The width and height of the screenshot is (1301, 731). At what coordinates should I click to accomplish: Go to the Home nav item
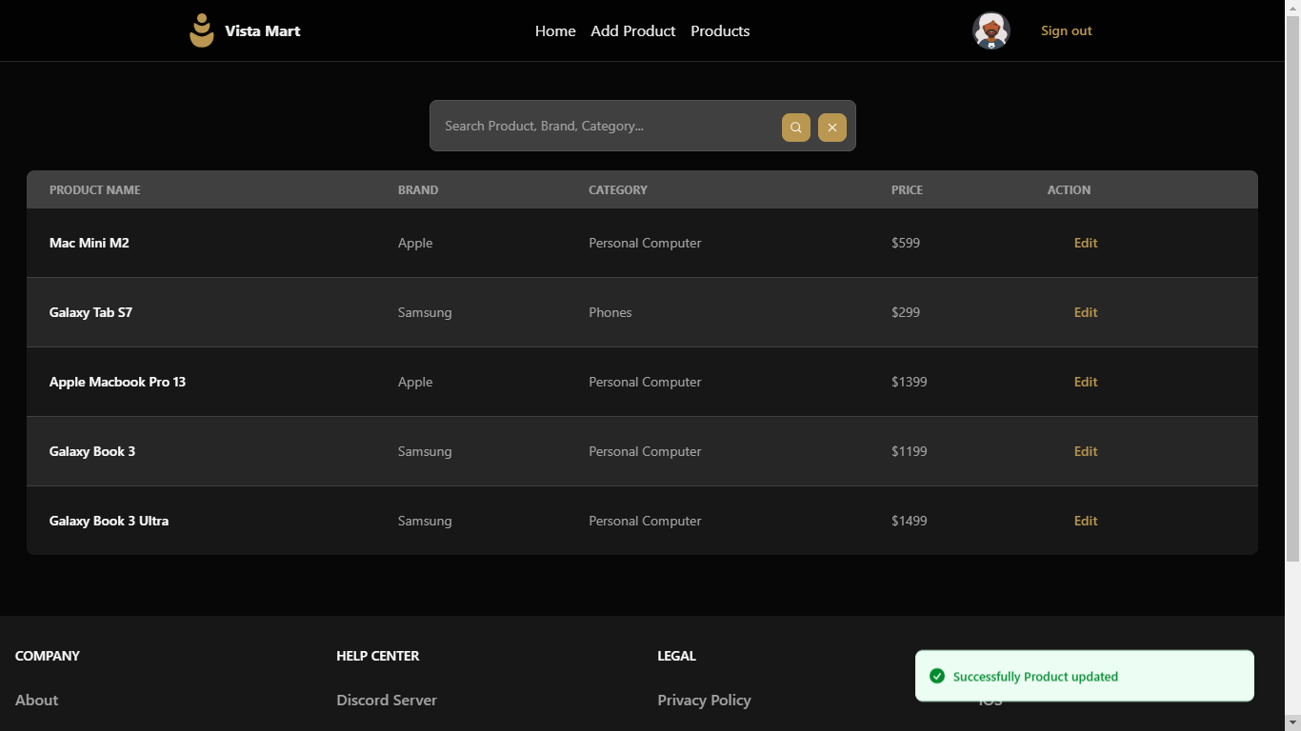(555, 31)
